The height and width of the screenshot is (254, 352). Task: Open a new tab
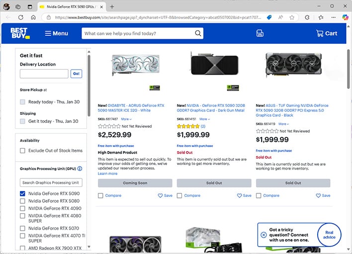coord(112,7)
